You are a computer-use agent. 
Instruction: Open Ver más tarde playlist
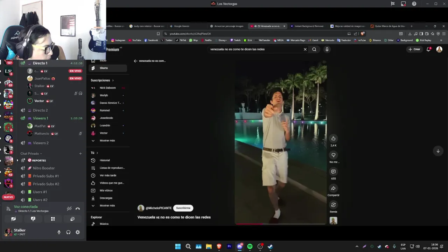click(107, 175)
